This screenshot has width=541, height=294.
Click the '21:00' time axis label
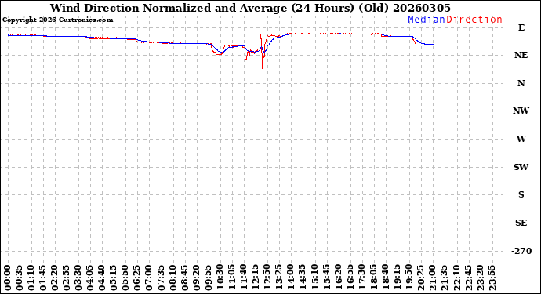click(433, 278)
